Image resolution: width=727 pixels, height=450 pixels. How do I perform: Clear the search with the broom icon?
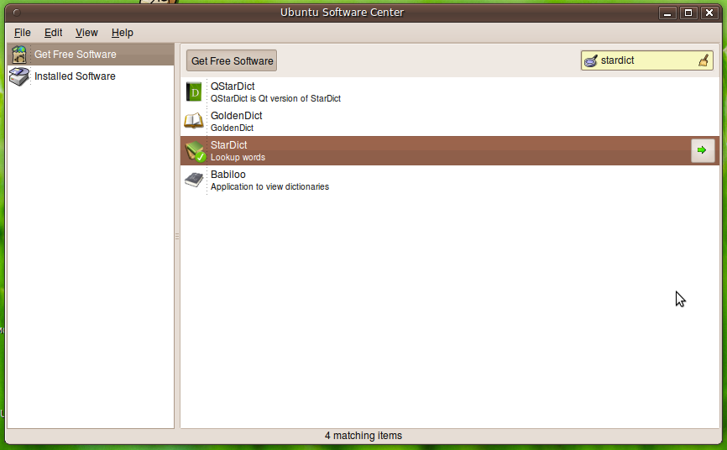703,60
